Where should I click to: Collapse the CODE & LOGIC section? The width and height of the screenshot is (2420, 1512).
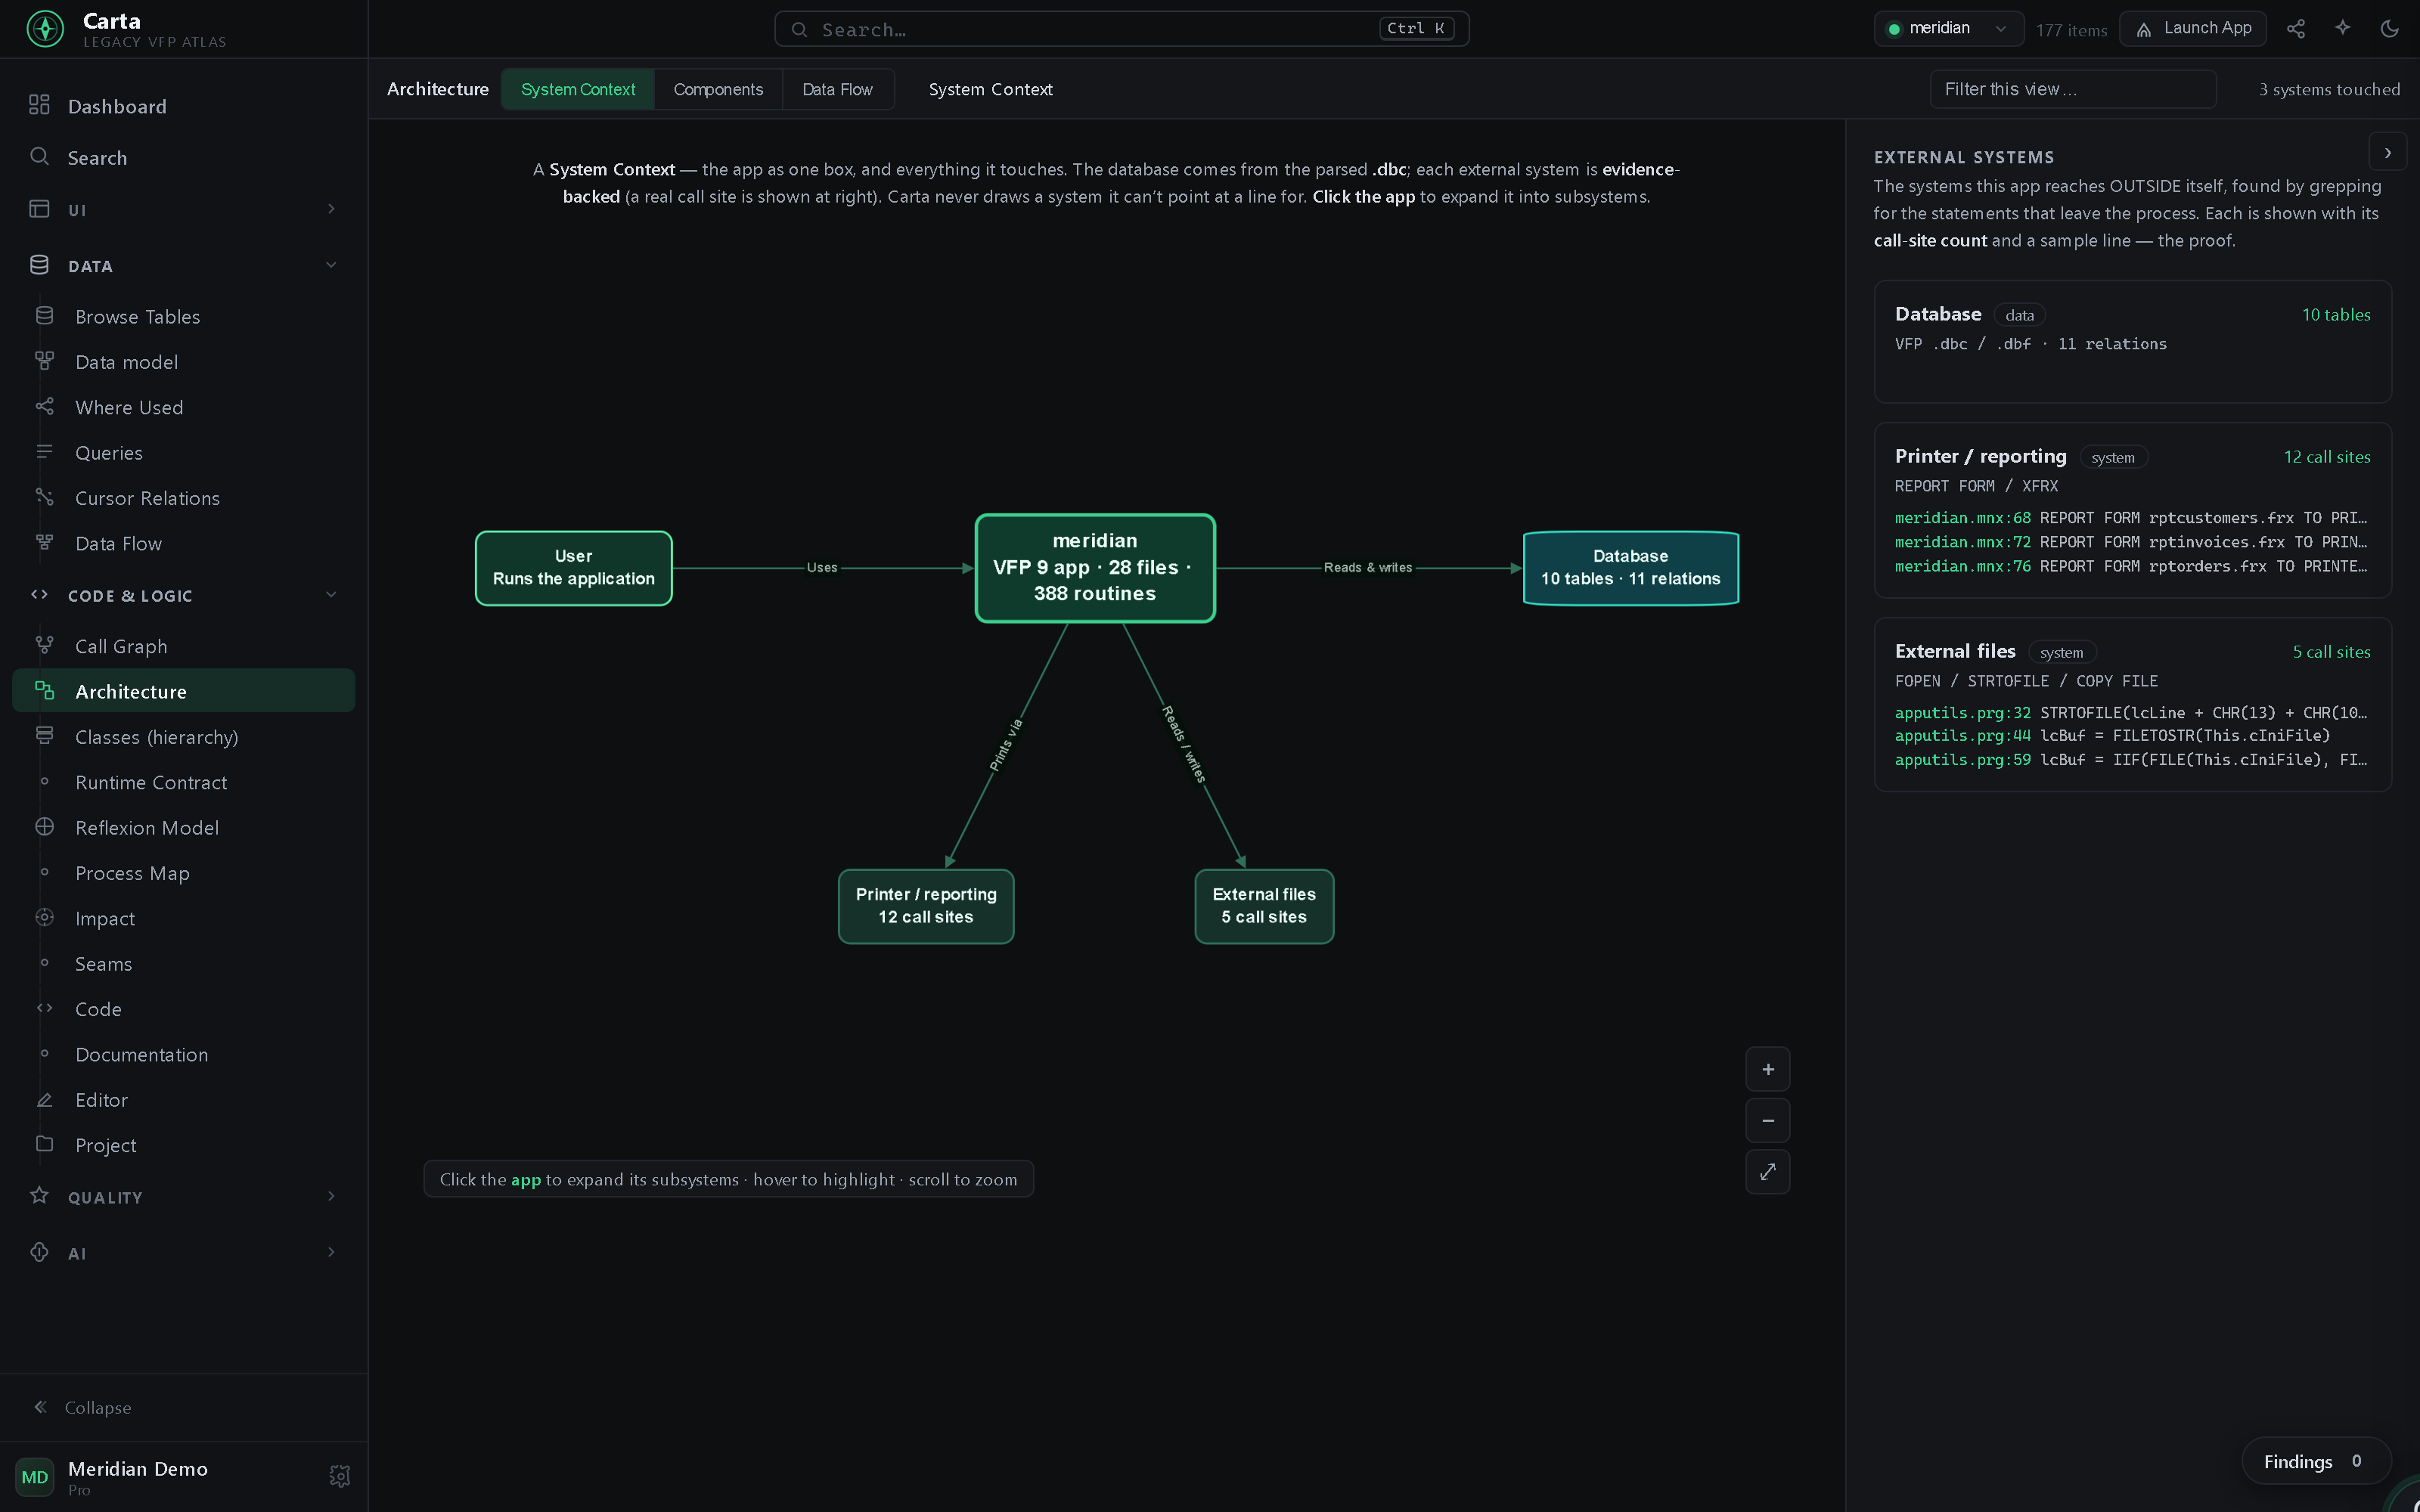183,595
